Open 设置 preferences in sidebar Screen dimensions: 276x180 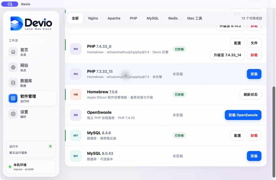[x=31, y=114]
